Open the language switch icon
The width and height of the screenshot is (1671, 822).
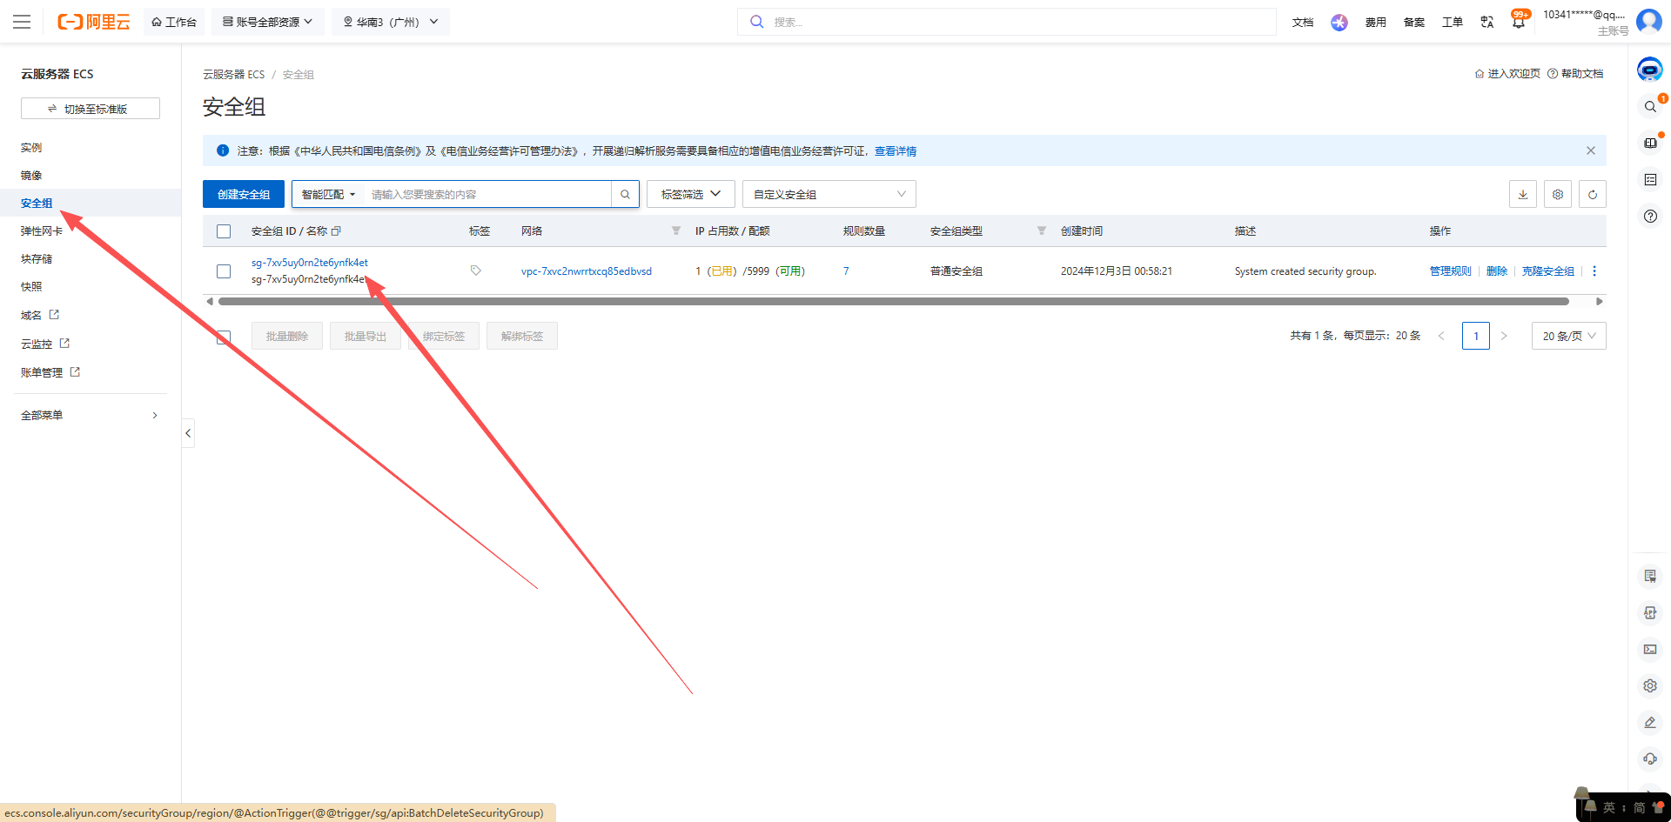[x=1487, y=22]
